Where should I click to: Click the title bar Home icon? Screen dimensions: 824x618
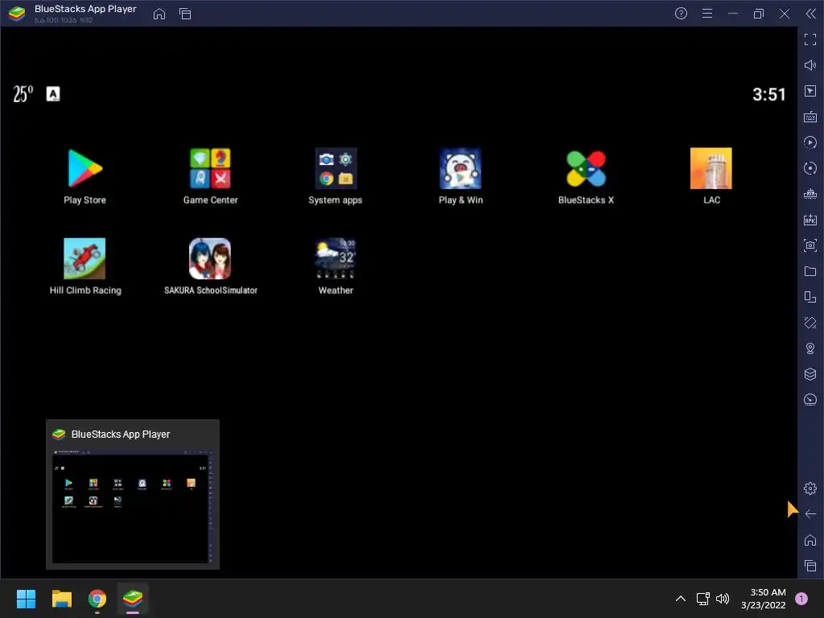click(x=159, y=14)
